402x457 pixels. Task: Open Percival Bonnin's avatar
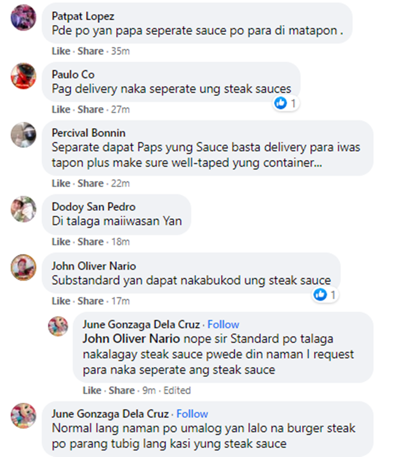pyautogui.click(x=24, y=135)
